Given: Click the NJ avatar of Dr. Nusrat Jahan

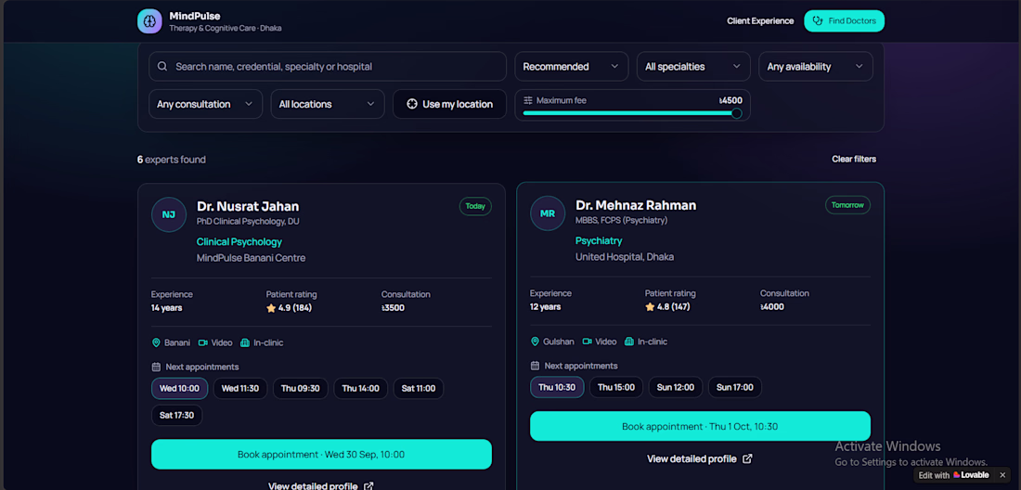Looking at the screenshot, I should point(169,214).
